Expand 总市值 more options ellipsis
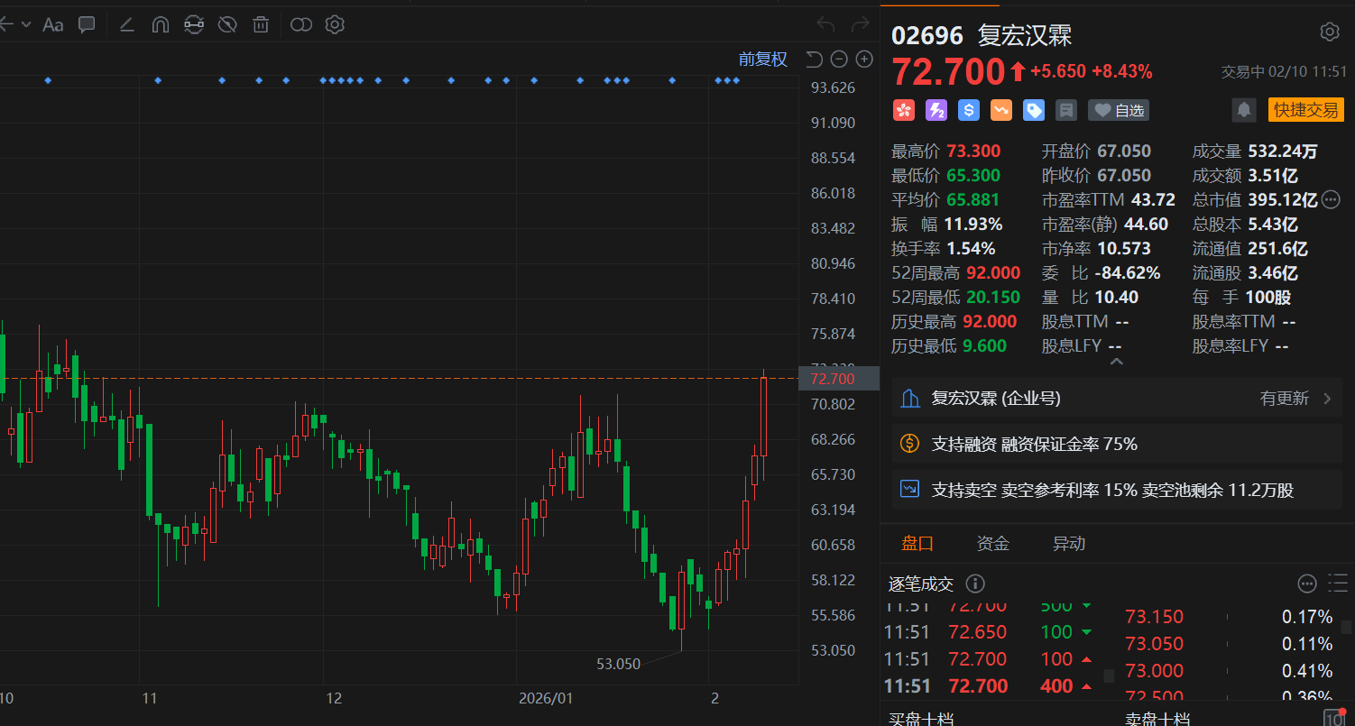Image resolution: width=1355 pixels, height=726 pixels. (x=1332, y=199)
